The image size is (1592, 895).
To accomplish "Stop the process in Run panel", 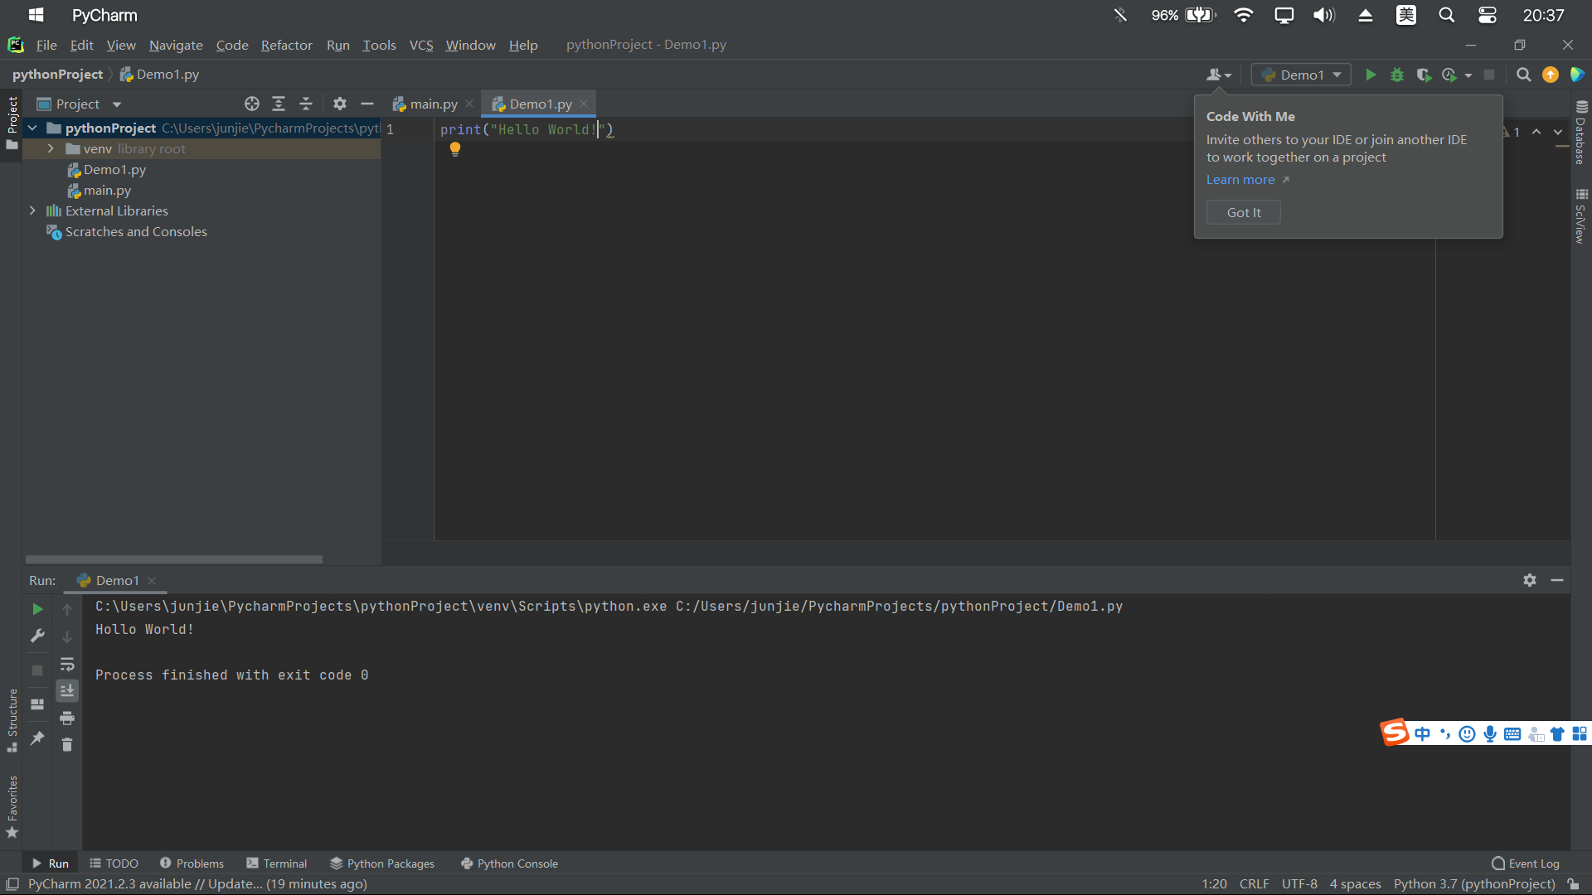I will 37,670.
